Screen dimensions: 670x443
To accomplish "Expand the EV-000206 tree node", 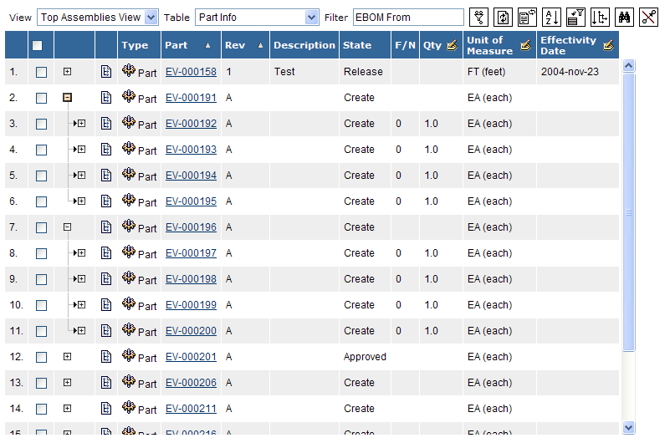I will pos(68,383).
